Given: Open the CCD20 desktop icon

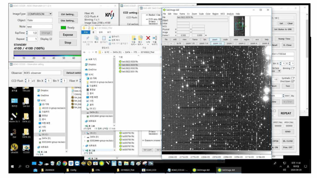Looking at the screenshot, I should (x=26, y=148).
